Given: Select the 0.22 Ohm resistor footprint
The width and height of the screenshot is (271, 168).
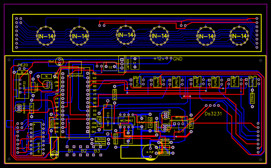Looking at the screenshot, I should pos(108,117).
